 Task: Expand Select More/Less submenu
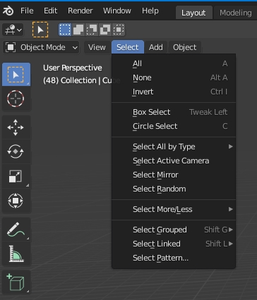174,209
